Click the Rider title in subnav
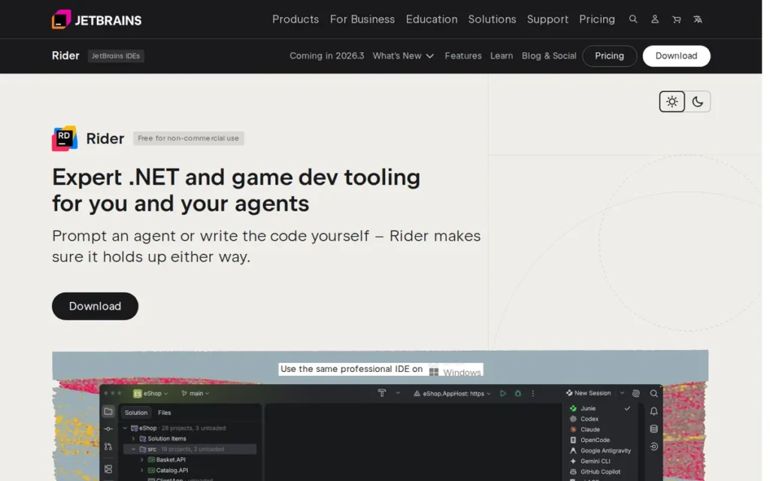770x481 pixels. (x=65, y=56)
